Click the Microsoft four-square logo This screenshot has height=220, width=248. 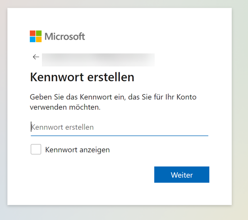click(x=36, y=36)
